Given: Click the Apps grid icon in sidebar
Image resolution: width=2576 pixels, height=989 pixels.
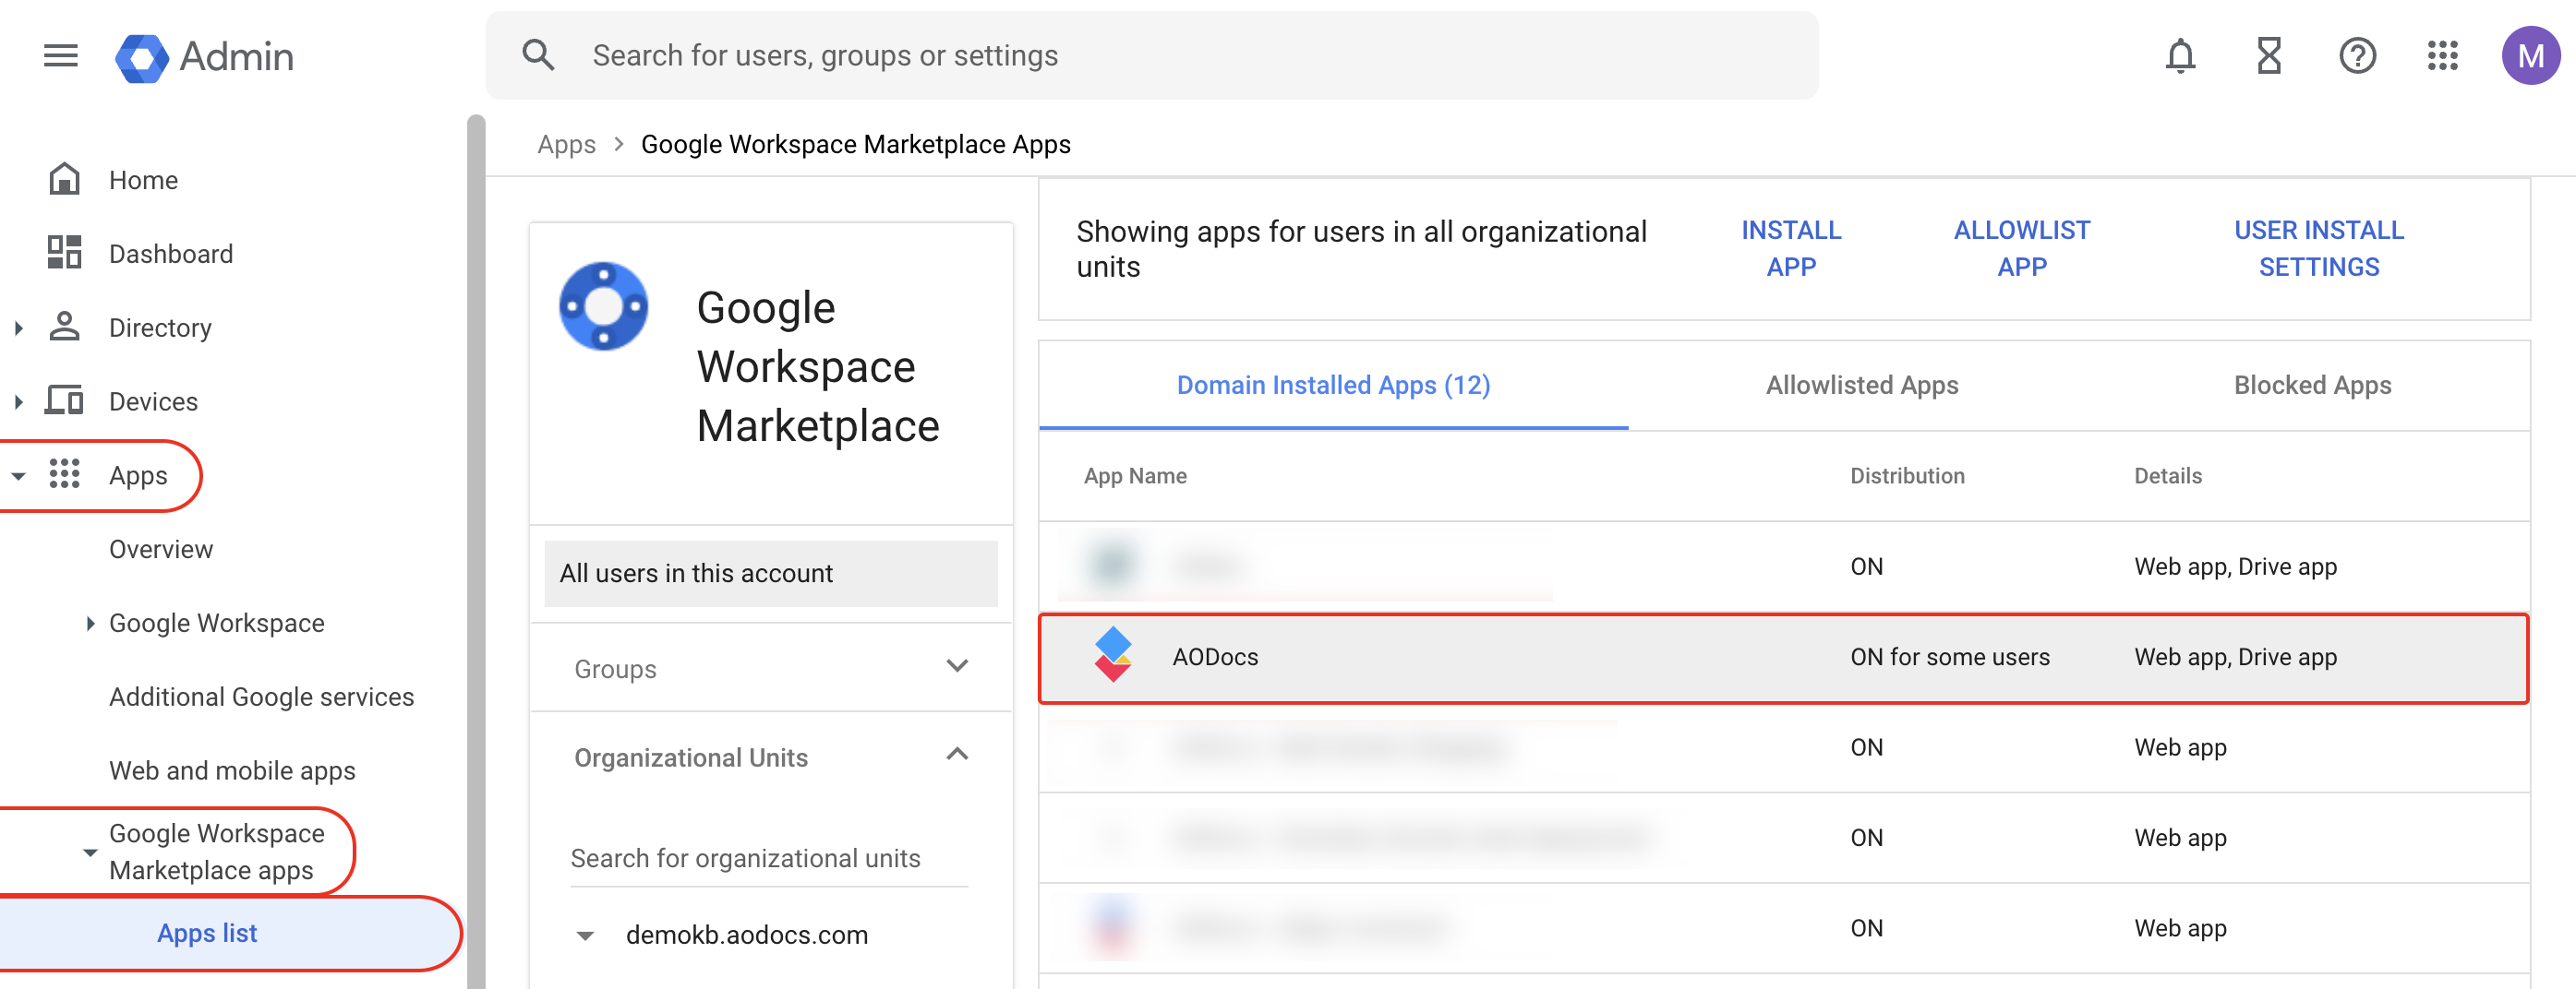Looking at the screenshot, I should [x=65, y=474].
